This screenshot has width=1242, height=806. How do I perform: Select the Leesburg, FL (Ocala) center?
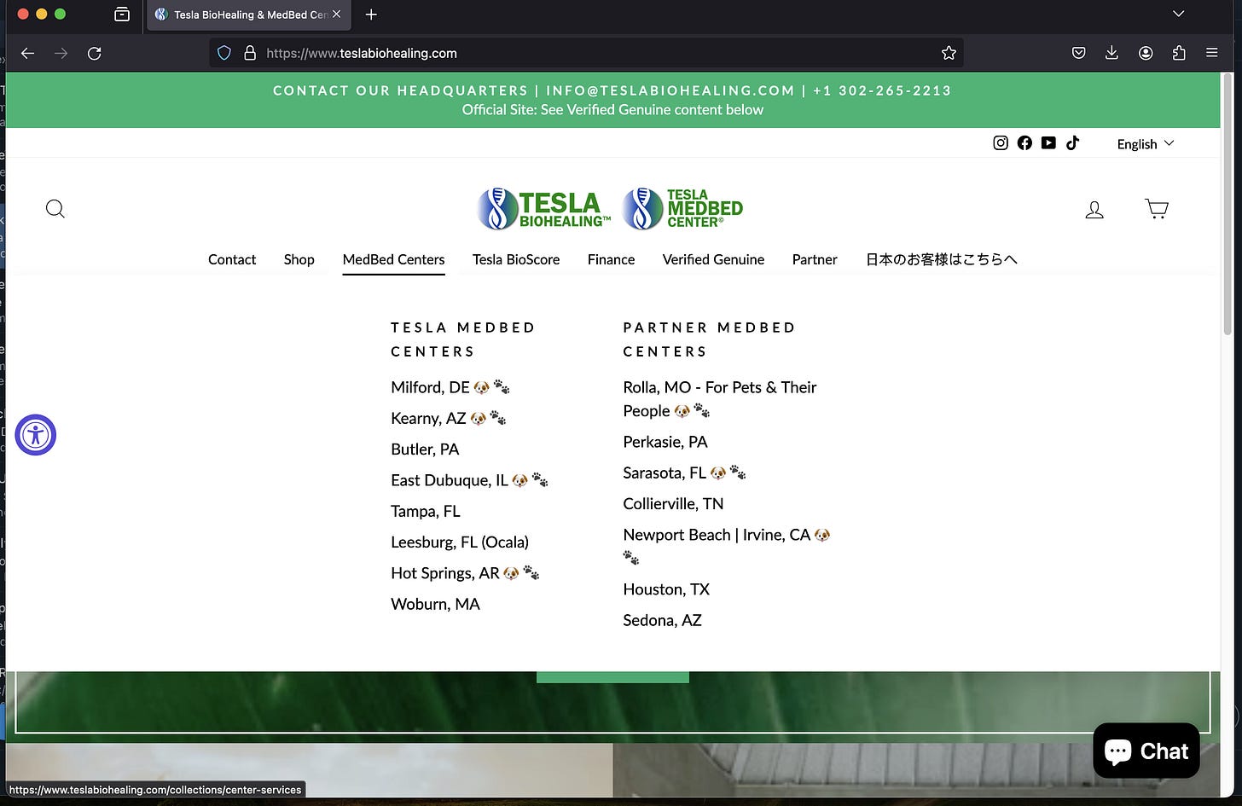(460, 542)
